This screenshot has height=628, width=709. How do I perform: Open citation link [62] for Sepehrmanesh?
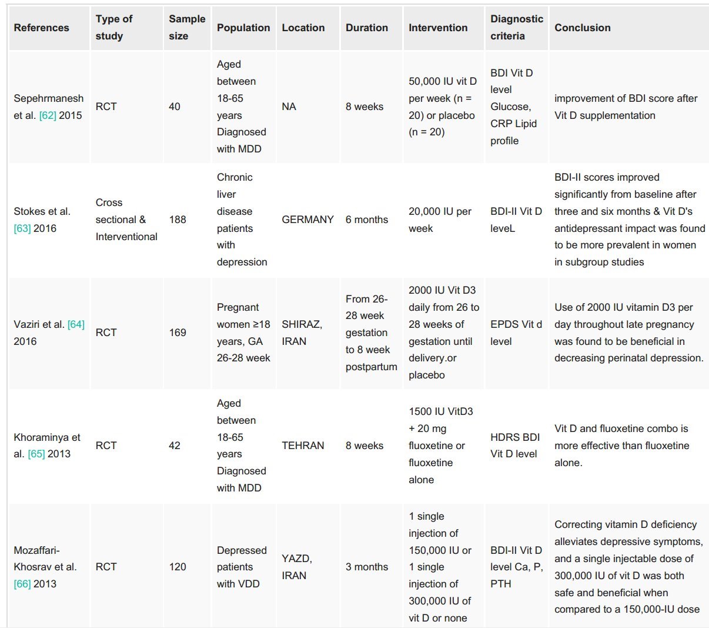(48, 115)
